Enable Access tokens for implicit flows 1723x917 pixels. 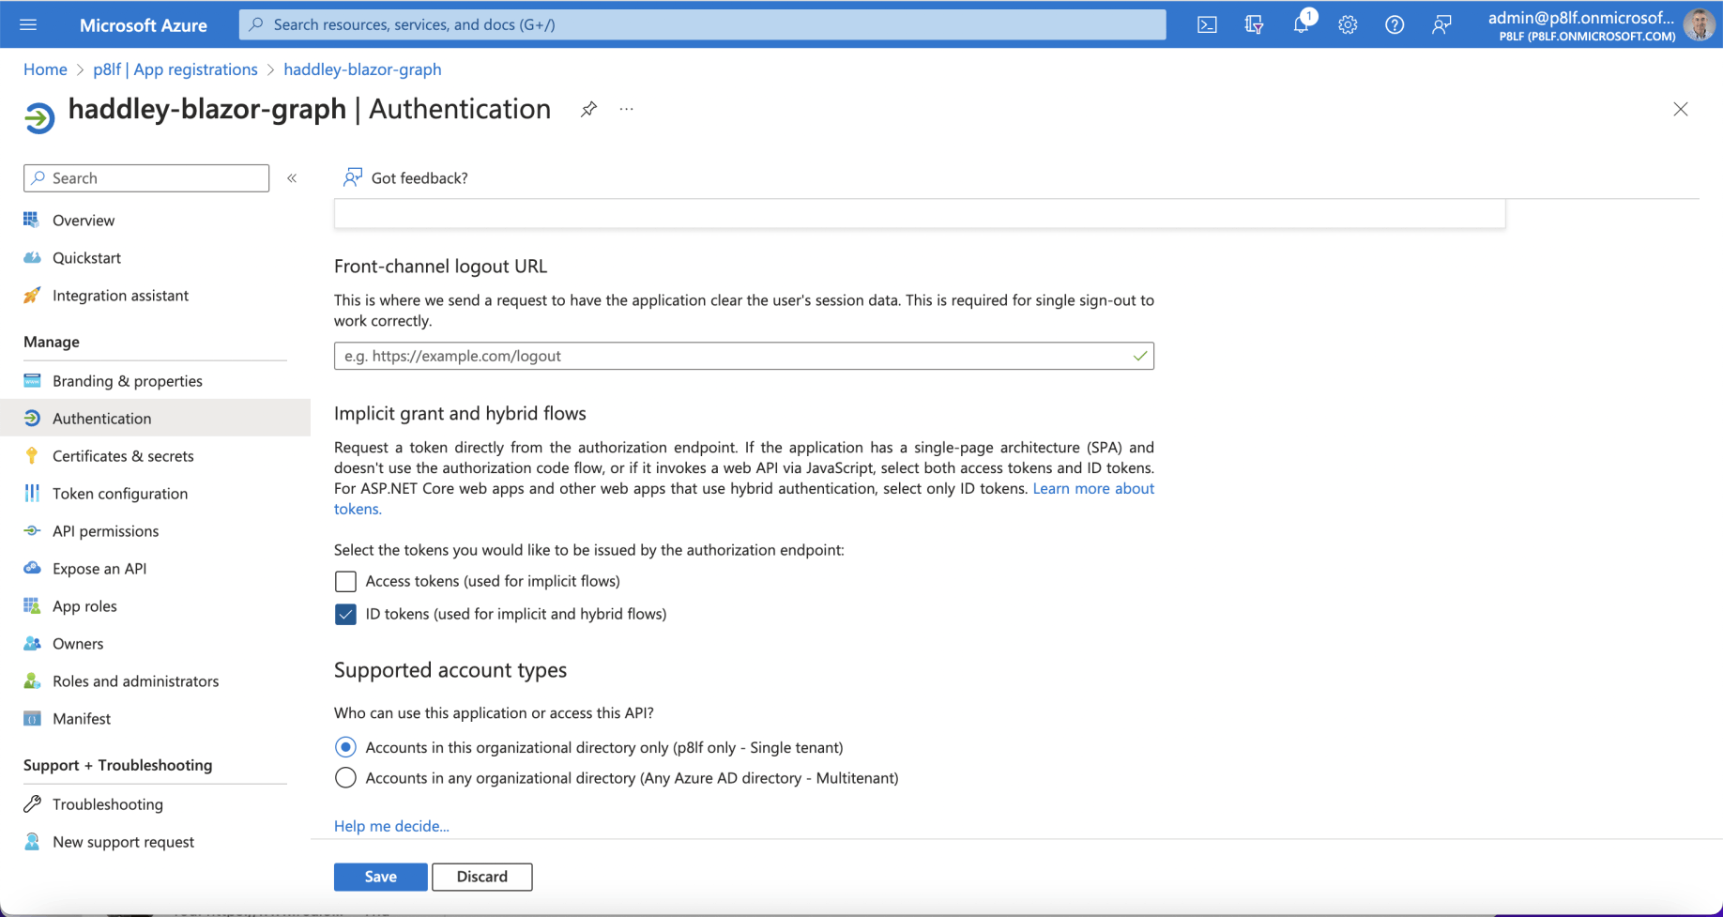[x=345, y=581]
